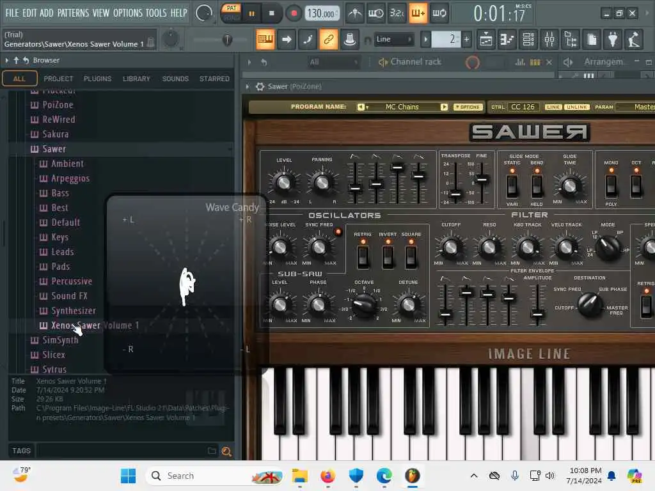This screenshot has width=655, height=491.
Task: Click the auto-scrolling arrow icon
Action: (287, 40)
